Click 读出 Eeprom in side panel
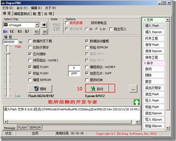 tap(154, 113)
